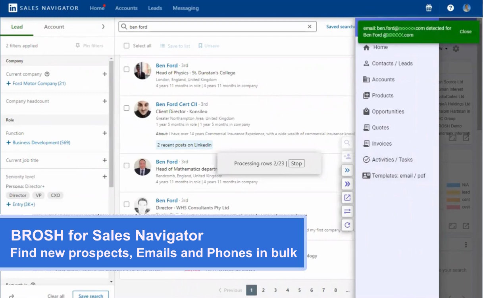The height and width of the screenshot is (298, 483).
Task: Open Templates: email / pdf
Action: tap(394, 176)
